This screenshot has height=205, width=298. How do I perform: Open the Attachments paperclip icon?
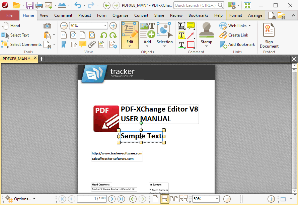(92, 45)
